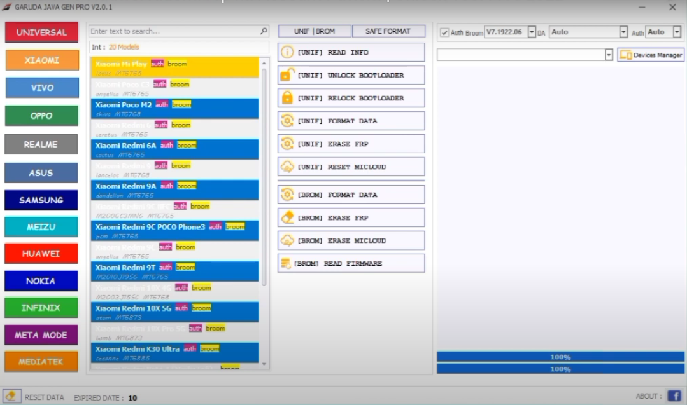Screen dimensions: 687x405
Task: Select Xiaomi Redmi 9A in model list
Action: (x=175, y=190)
